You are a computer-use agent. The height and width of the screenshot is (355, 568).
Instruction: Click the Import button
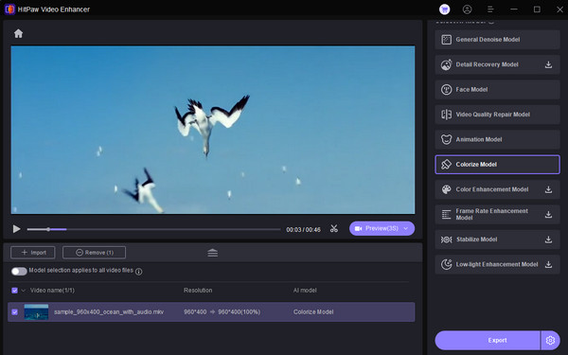[33, 253]
